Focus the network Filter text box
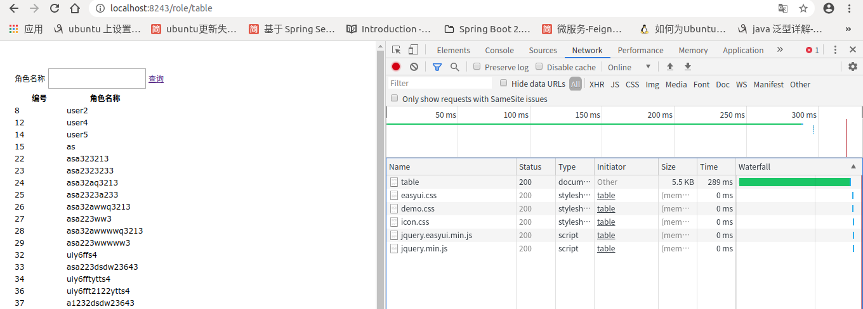 tap(439, 83)
